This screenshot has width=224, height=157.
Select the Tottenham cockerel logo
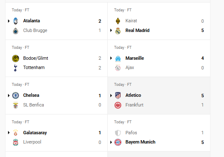16,68
